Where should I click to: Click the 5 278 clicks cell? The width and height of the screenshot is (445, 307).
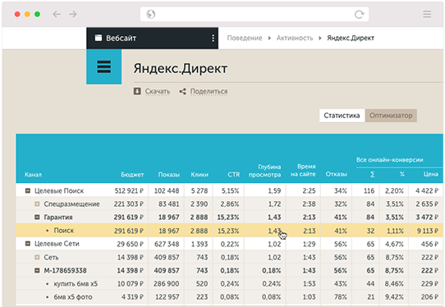200,190
